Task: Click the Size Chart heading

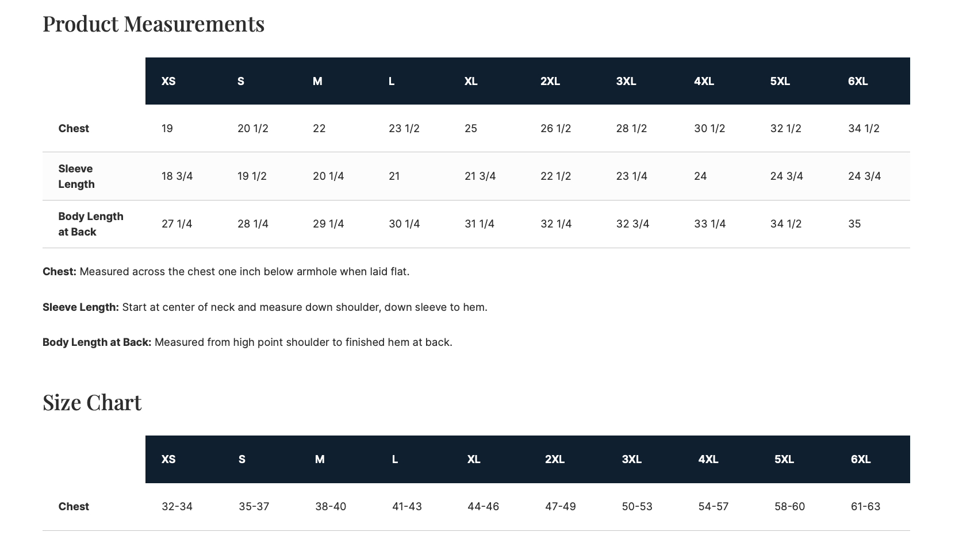Action: (92, 402)
